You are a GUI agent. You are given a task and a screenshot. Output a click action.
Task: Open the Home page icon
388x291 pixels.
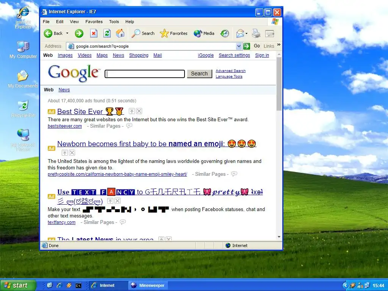pos(120,33)
